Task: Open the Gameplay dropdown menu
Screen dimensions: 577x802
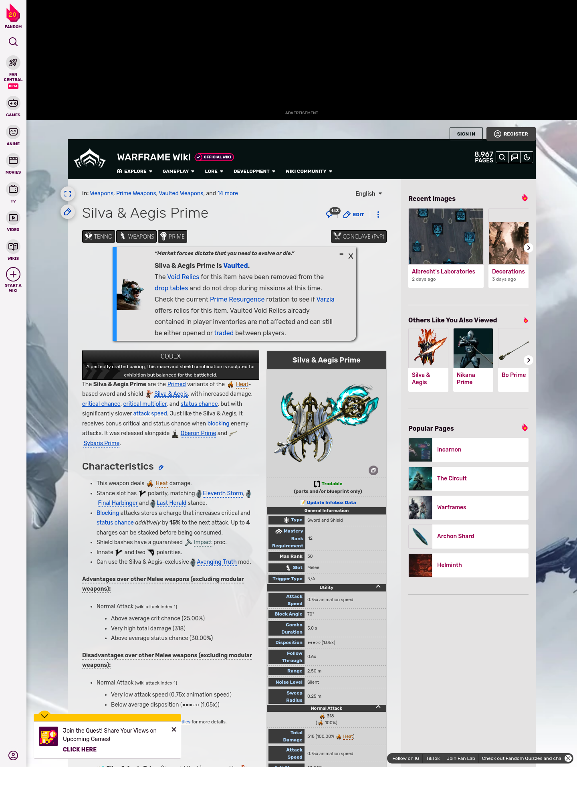Action: click(x=178, y=171)
